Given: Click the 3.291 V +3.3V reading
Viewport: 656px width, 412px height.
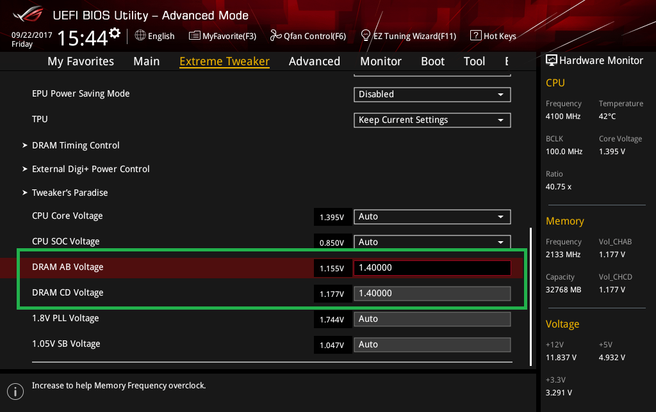Looking at the screenshot, I should (x=559, y=393).
